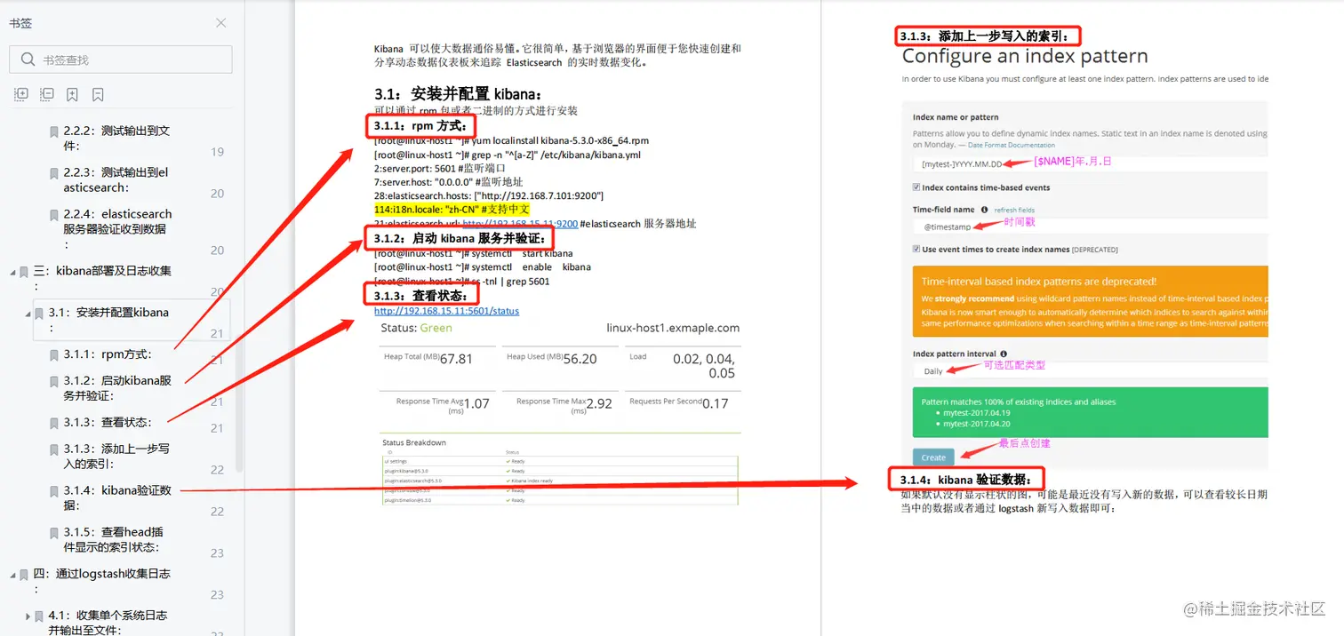The height and width of the screenshot is (636, 1344).
Task: Click Response Time Avg 1.07 value
Action: click(x=476, y=403)
